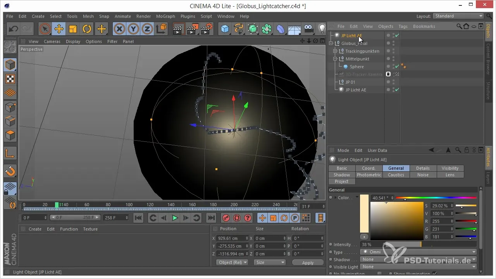Open the Size mode dropdown
This screenshot has height=279, width=496.
(270, 262)
